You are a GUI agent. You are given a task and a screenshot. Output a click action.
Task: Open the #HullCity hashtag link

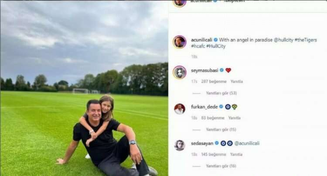[216, 46]
